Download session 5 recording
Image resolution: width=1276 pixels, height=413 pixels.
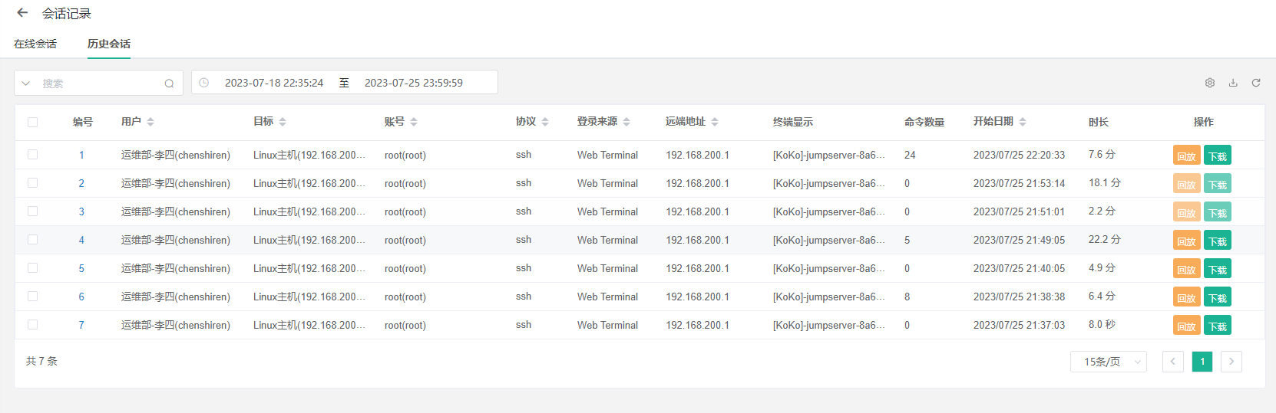tap(1218, 269)
